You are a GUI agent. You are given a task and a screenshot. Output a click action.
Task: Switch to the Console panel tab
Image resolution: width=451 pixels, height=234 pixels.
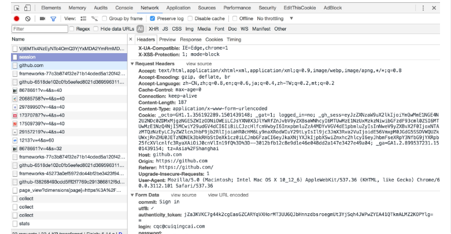pos(124,8)
